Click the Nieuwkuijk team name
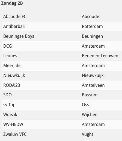The image size is (122, 141). (14, 76)
